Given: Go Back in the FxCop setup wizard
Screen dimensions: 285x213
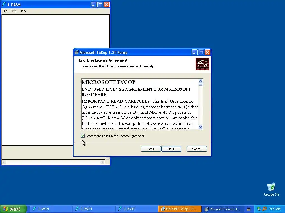Looking at the screenshot, I should [151, 149].
